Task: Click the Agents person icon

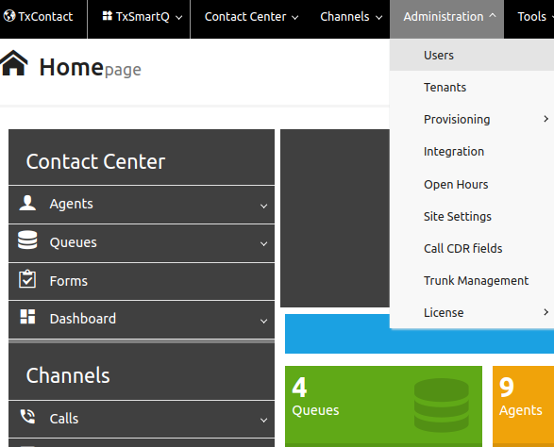Action: click(x=27, y=203)
